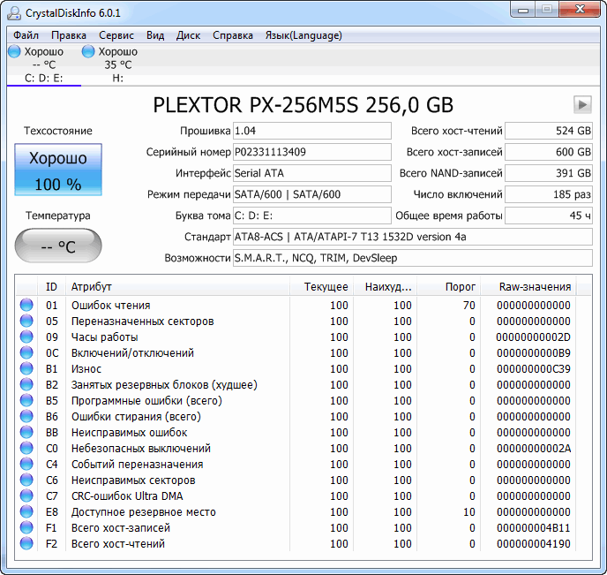The width and height of the screenshot is (607, 575).
Task: Open the Язык(Language) menu
Action: 303,35
